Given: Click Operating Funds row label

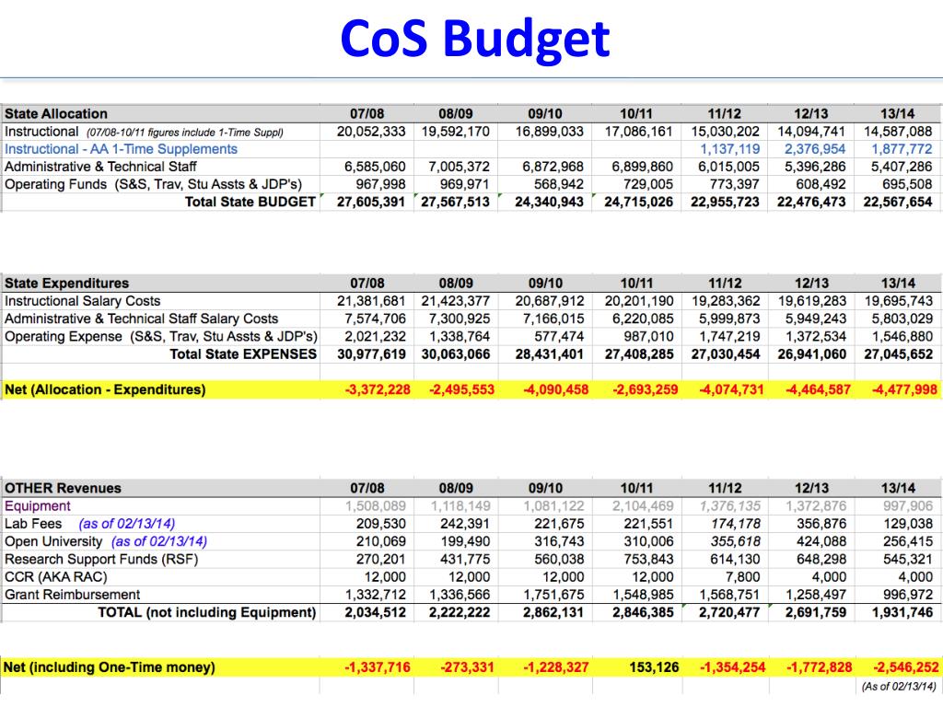Looking at the screenshot, I should (154, 184).
